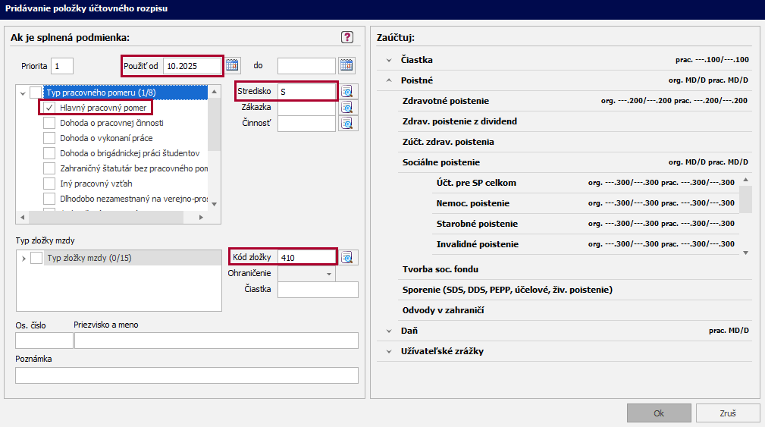
Task: Click lookup icon next to Zákazka field
Action: tap(347, 108)
